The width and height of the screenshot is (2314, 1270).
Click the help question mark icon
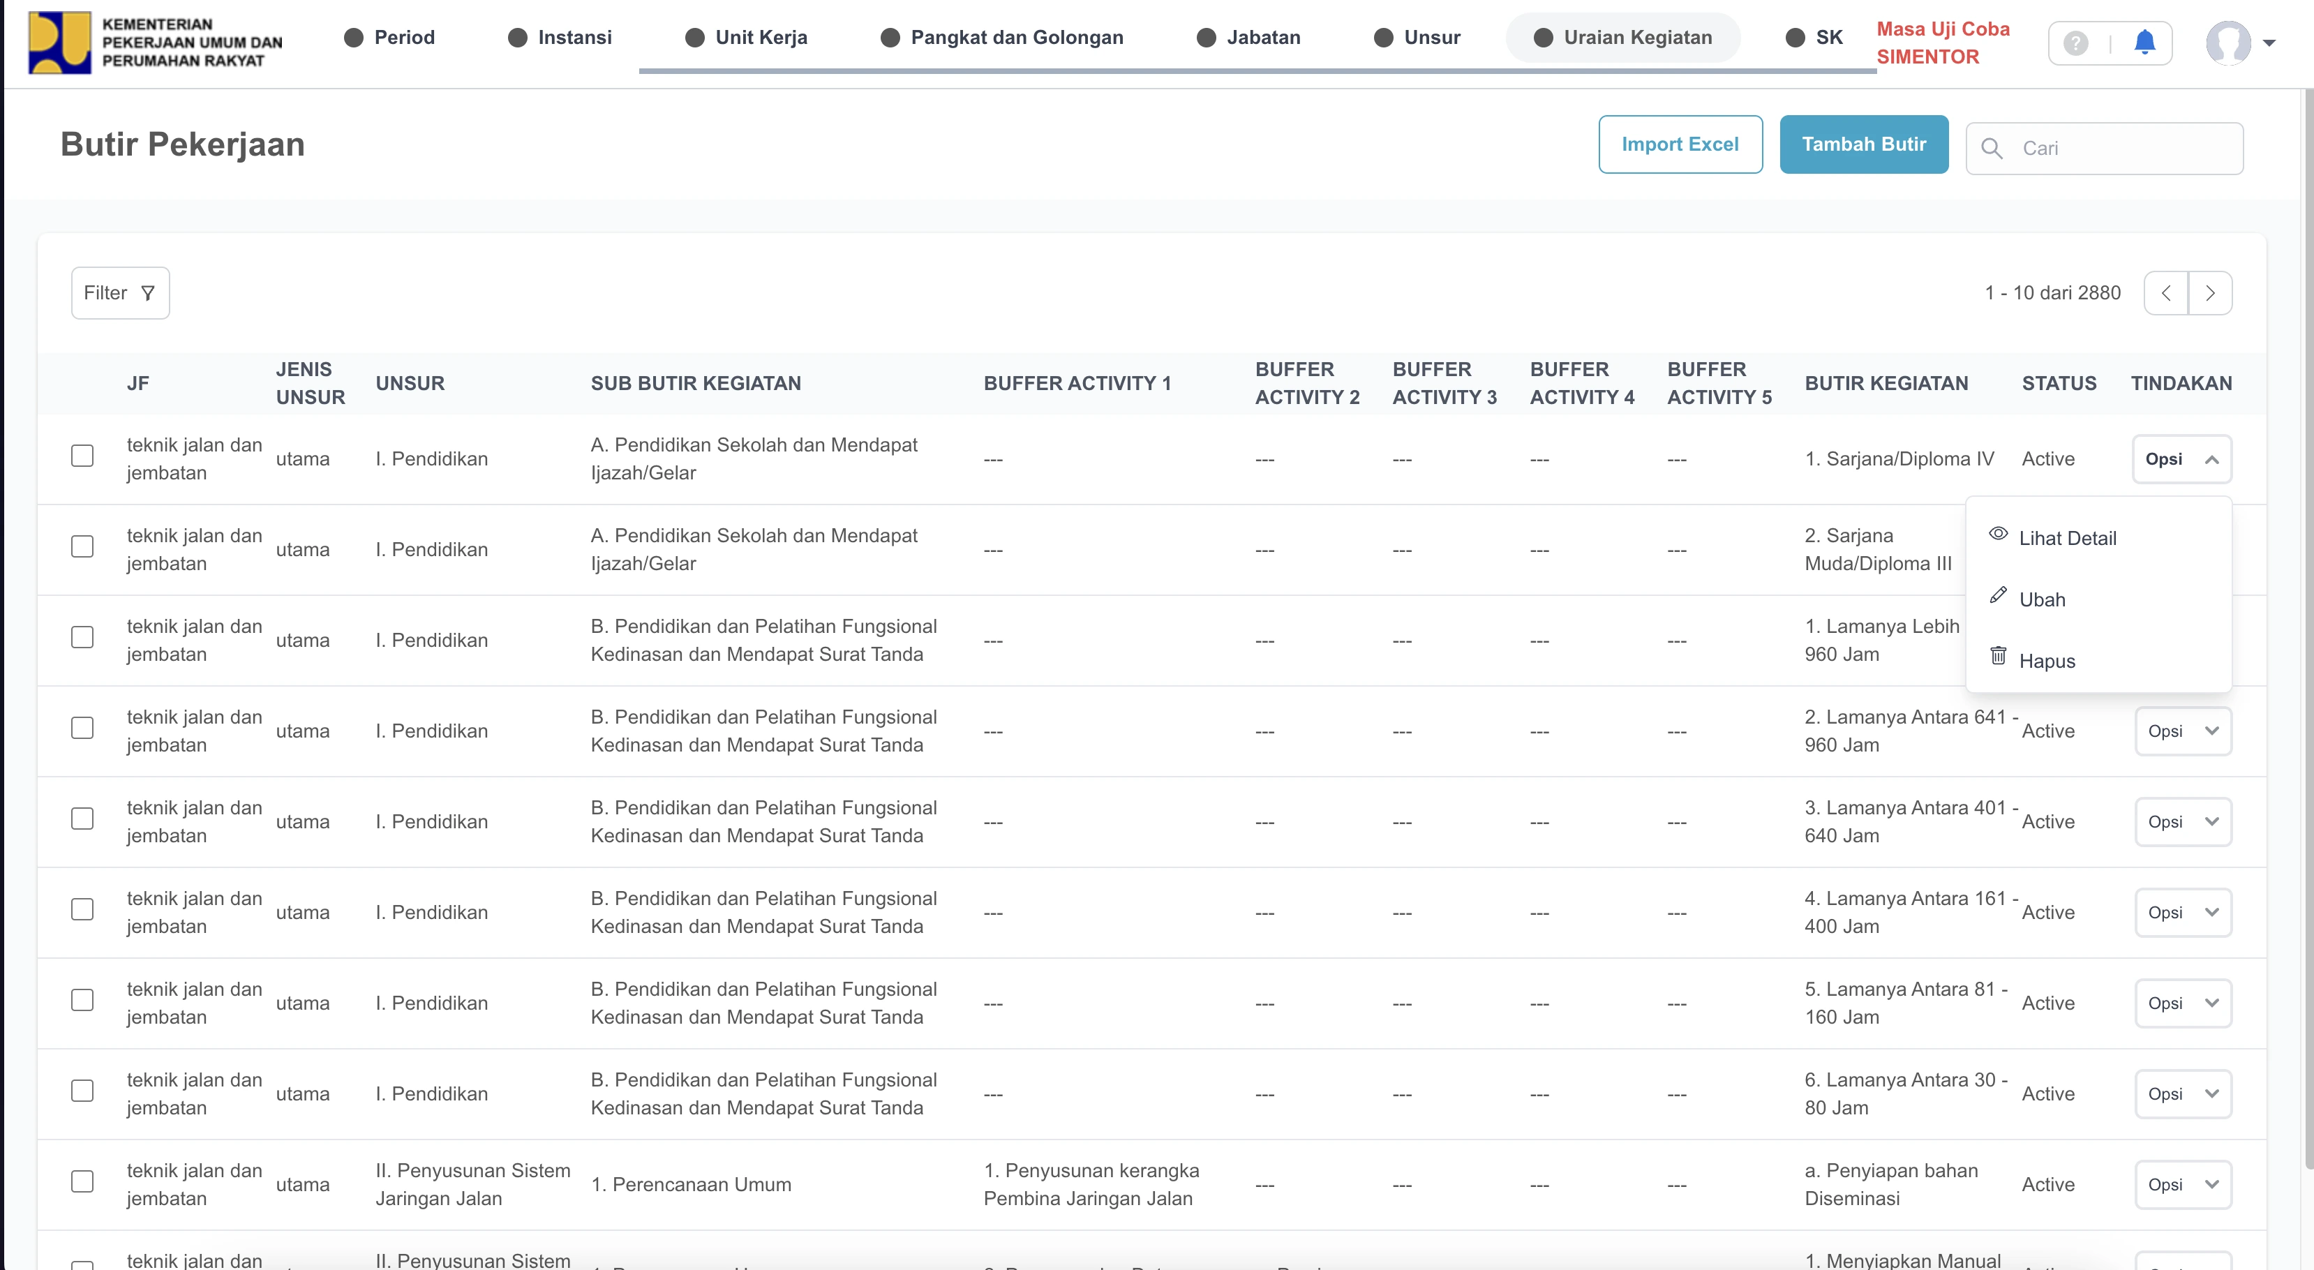click(2075, 42)
